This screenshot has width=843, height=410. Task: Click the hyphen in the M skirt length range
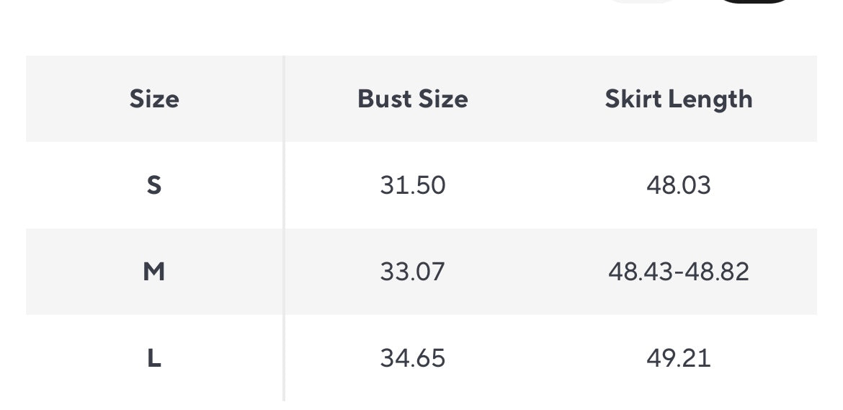(678, 272)
